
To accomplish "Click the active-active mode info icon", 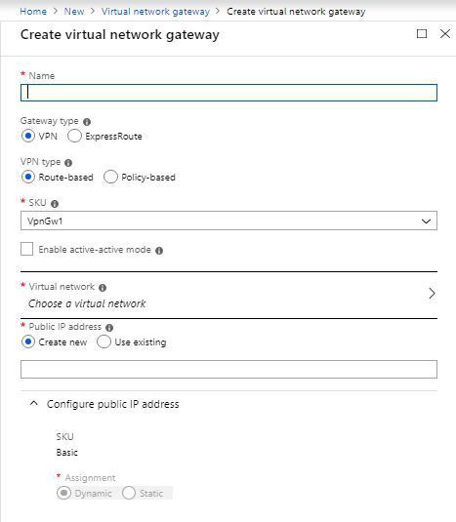I will (159, 251).
